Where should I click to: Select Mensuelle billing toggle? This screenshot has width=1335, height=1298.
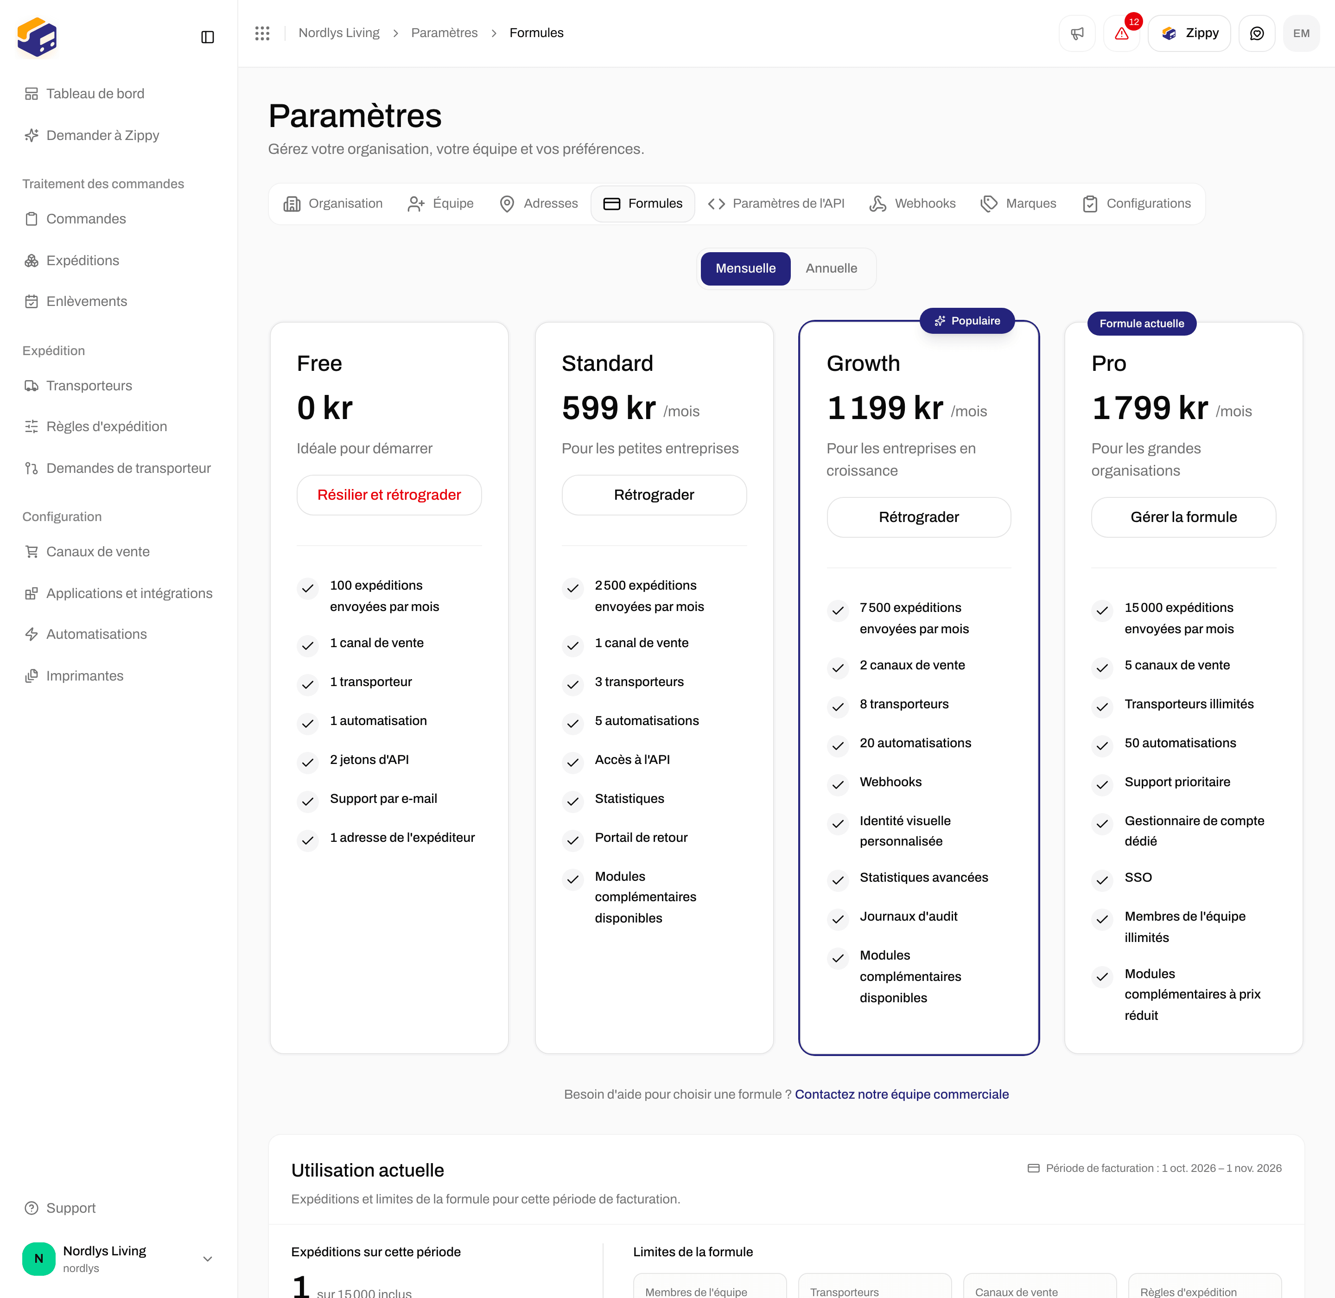[x=745, y=268]
